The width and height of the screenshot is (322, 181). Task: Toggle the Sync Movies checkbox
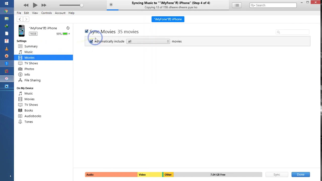[x=87, y=31]
